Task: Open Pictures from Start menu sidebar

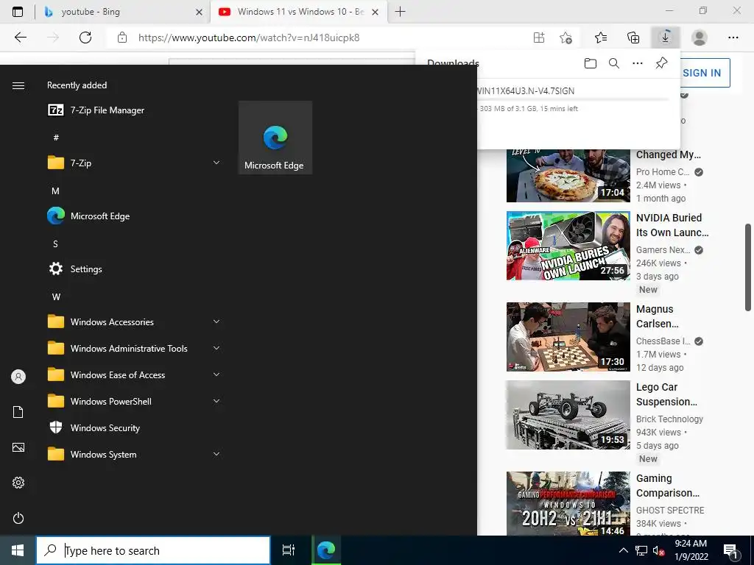Action: point(18,447)
